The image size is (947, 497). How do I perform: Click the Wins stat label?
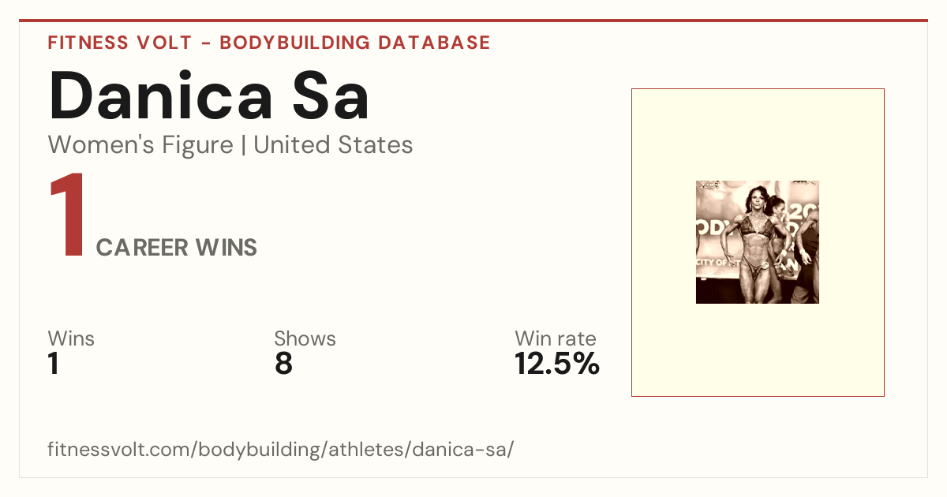[x=71, y=338]
